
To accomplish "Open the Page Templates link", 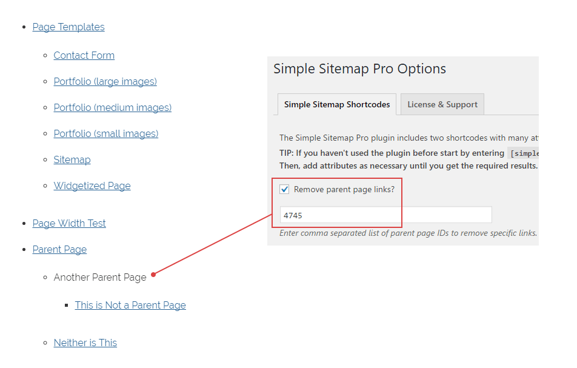I will coord(68,27).
